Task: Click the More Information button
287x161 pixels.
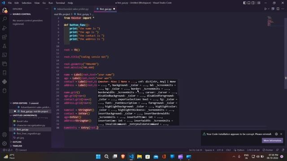Action: [x=272, y=140]
